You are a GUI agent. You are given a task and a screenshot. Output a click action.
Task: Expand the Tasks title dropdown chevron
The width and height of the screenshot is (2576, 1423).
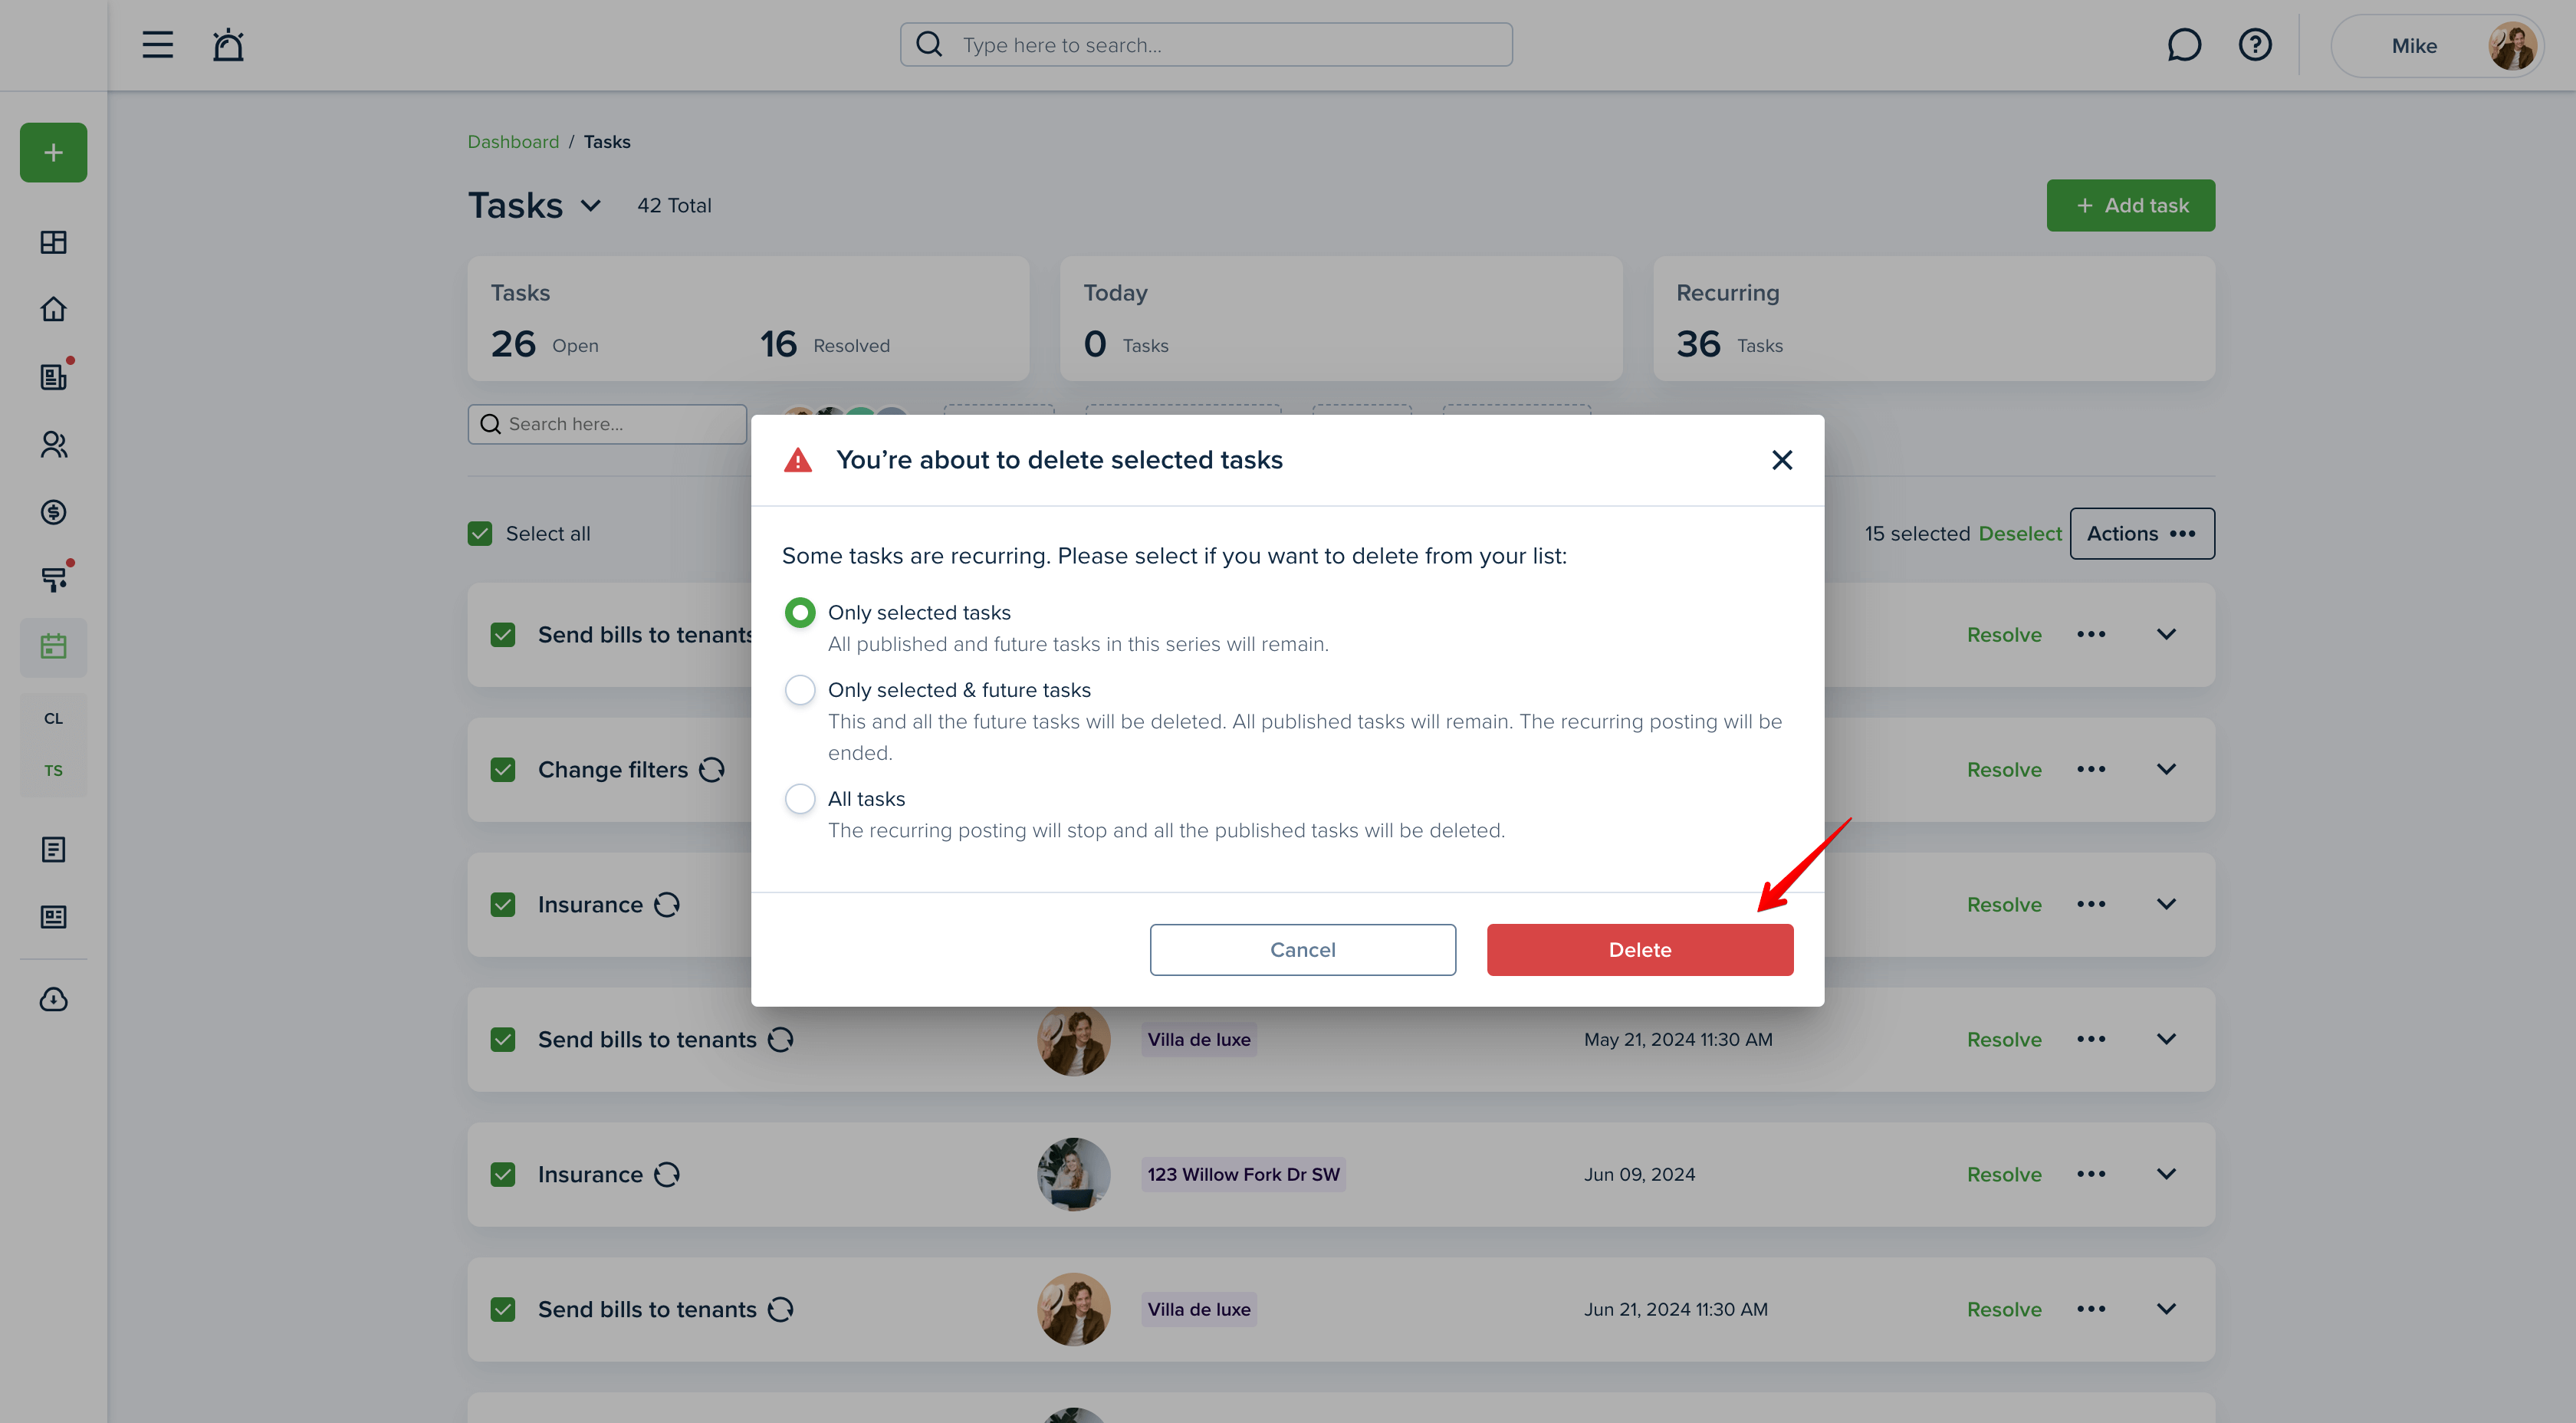coord(591,205)
